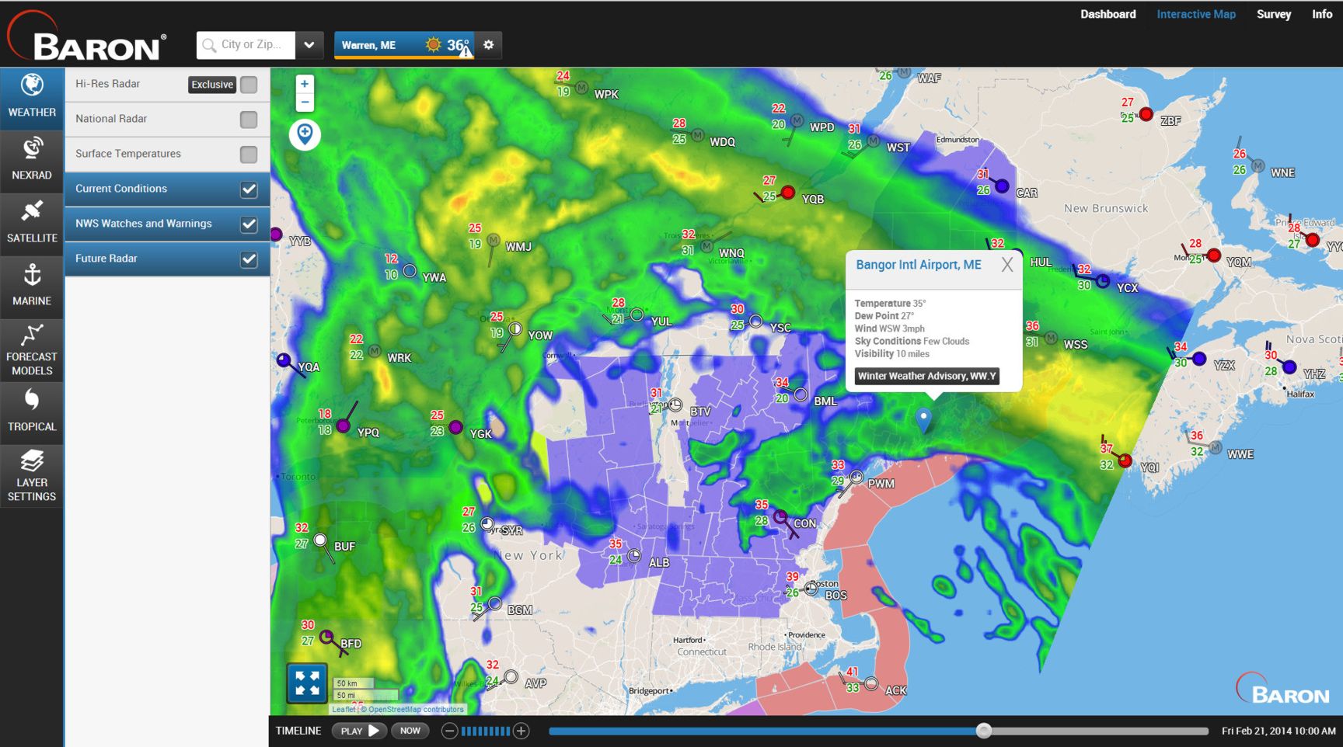Open Bangor Intl Airport title link
Screen dimensions: 1343x747
click(918, 265)
